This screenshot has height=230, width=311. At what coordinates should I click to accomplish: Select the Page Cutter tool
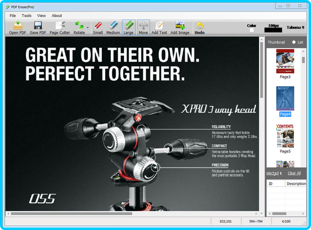(60, 28)
